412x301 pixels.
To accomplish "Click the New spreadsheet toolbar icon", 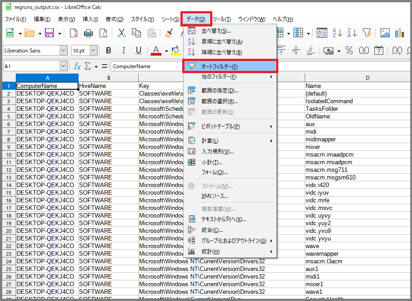I will 10,33.
